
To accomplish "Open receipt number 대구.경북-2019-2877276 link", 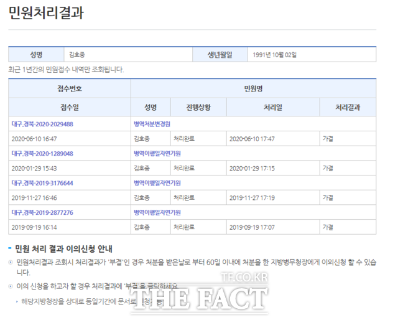I will coord(42,212).
